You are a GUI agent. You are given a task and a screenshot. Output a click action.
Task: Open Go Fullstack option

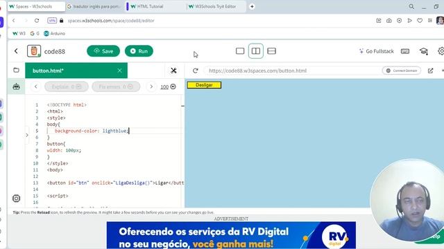(x=376, y=51)
